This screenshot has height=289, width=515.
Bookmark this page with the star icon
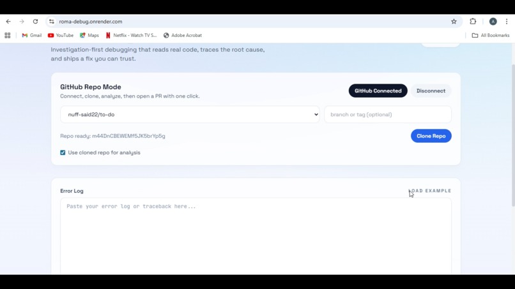454,22
